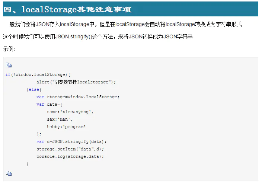Click the copy code icon below the code

point(9,173)
